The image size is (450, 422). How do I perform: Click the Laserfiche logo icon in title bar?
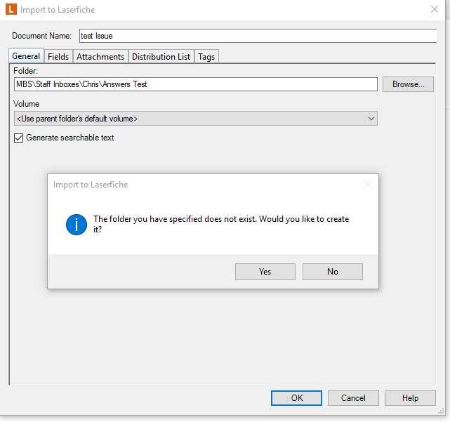tap(11, 9)
